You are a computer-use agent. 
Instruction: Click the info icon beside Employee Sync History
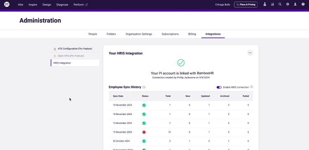(144, 87)
